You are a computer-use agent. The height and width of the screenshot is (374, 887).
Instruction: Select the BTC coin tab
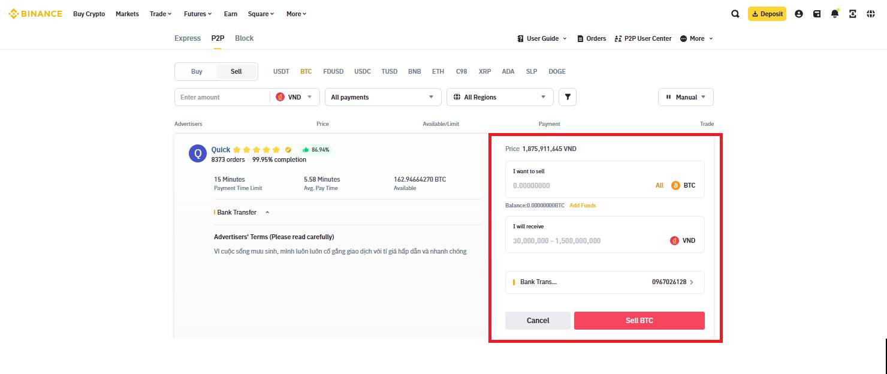point(306,71)
